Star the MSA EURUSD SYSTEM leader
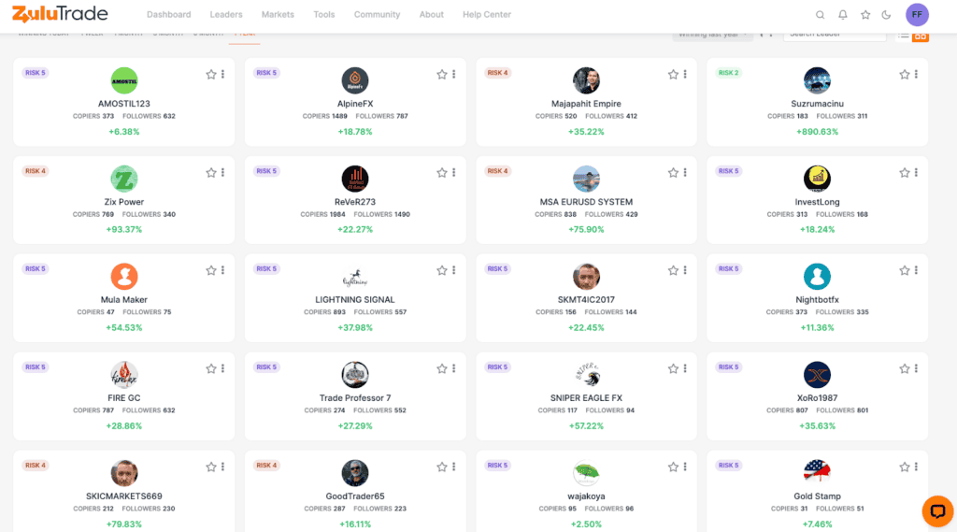The width and height of the screenshot is (957, 532). 673,173
